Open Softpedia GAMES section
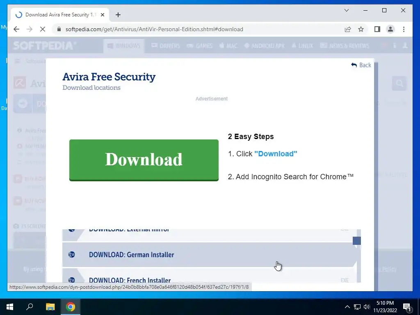Viewport: 420px width, 315px height. click(x=200, y=46)
